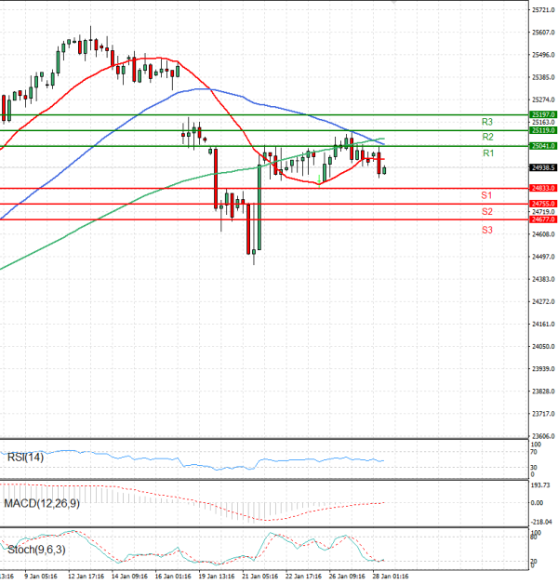Image resolution: width=558 pixels, height=584 pixels.
Task: Click the S3 support level label
Action: (x=486, y=230)
